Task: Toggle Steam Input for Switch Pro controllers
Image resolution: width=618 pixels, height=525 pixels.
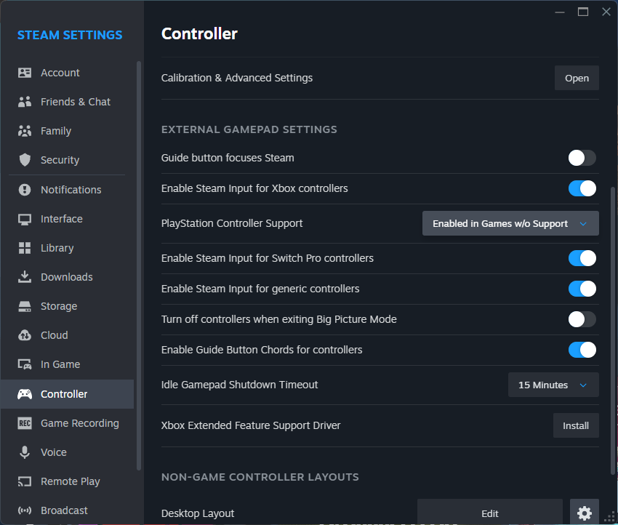Action: click(x=582, y=258)
